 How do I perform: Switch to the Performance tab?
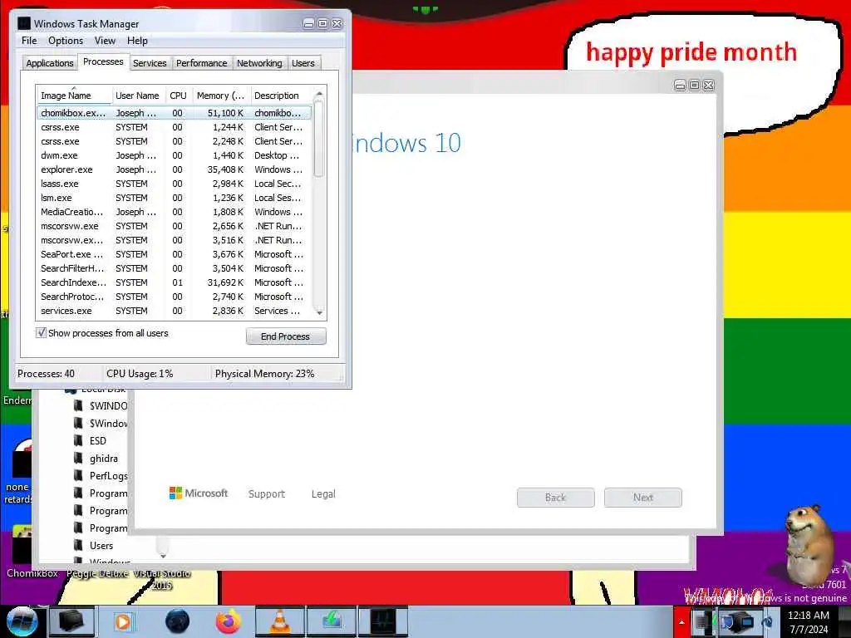pos(201,63)
